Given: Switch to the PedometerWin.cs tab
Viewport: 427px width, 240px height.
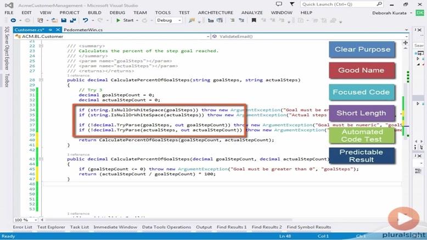Looking at the screenshot, I should [x=83, y=30].
